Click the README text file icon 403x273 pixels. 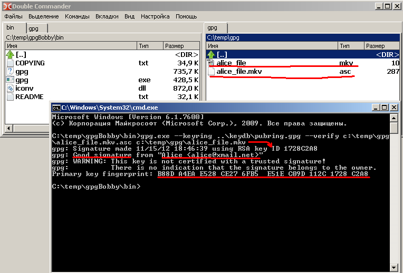tap(10, 97)
